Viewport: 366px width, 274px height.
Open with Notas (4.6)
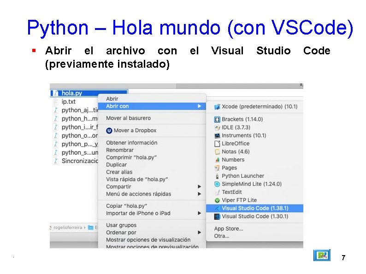pyautogui.click(x=254, y=152)
